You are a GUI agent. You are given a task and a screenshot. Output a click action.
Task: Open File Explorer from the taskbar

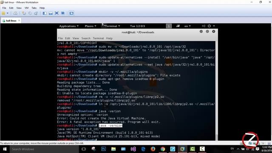pos(113,149)
